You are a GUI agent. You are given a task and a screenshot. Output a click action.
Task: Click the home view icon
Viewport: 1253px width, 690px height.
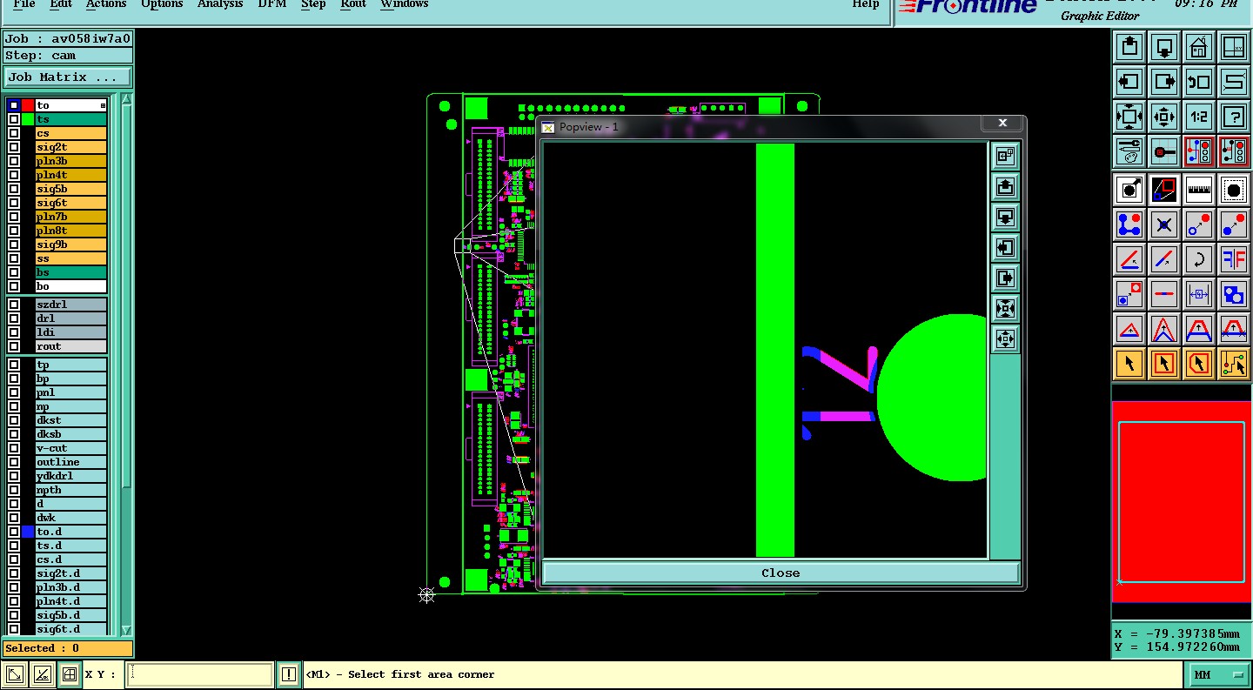(1199, 46)
